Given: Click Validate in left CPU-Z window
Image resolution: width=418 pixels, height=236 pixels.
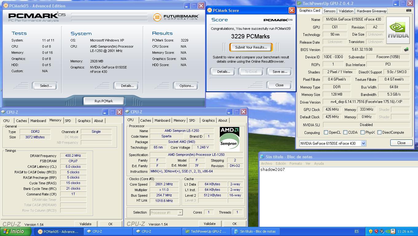Looking at the screenshot, I should pyautogui.click(x=85, y=224).
